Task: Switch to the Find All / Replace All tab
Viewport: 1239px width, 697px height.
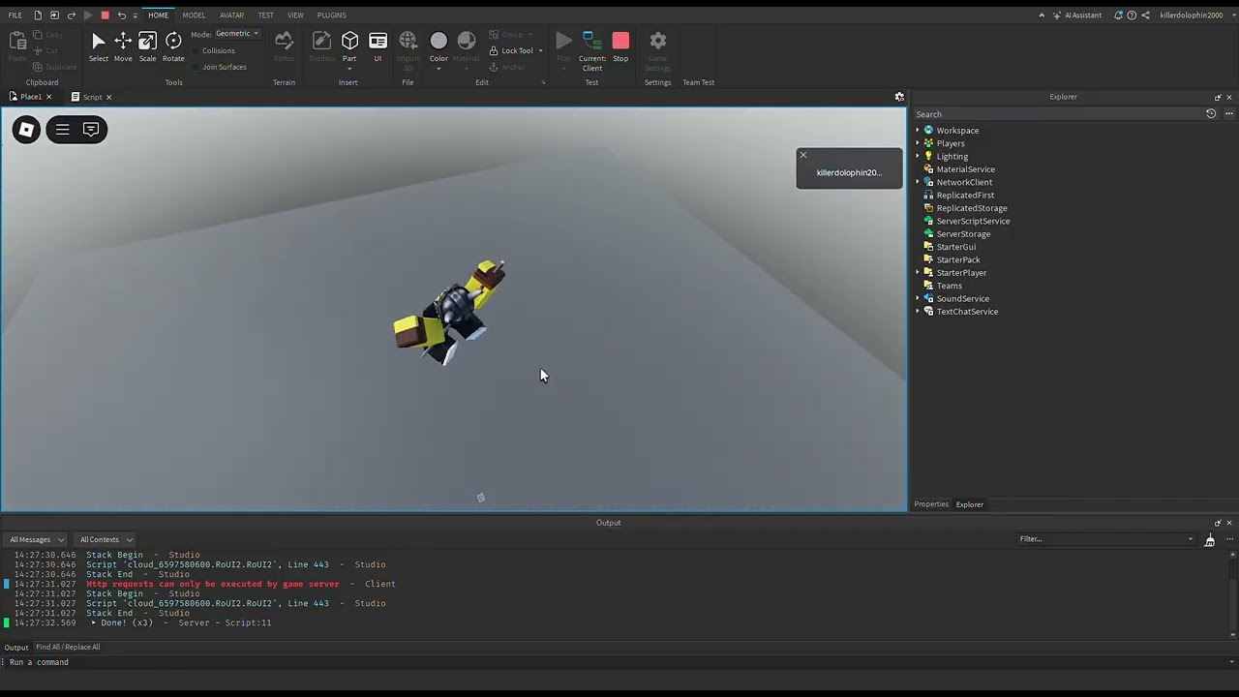Action: (x=68, y=648)
